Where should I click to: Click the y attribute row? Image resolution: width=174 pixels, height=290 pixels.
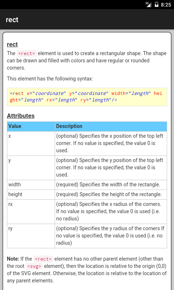coord(87,168)
